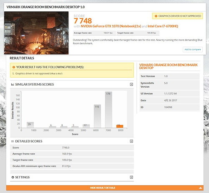
Task: Click GRAPHICS DRIVER IS NOT APPROVED badge
Action: [x=178, y=16]
